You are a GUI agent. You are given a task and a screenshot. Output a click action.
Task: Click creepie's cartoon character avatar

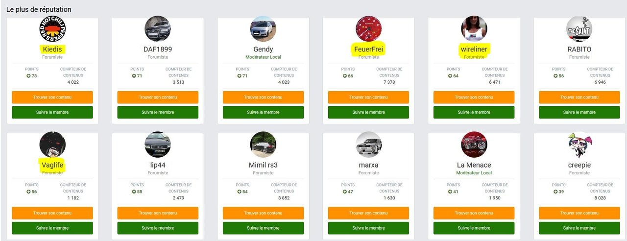[579, 145]
